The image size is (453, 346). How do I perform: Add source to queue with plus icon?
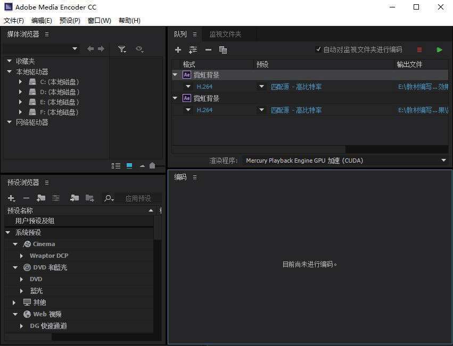pyautogui.click(x=178, y=49)
